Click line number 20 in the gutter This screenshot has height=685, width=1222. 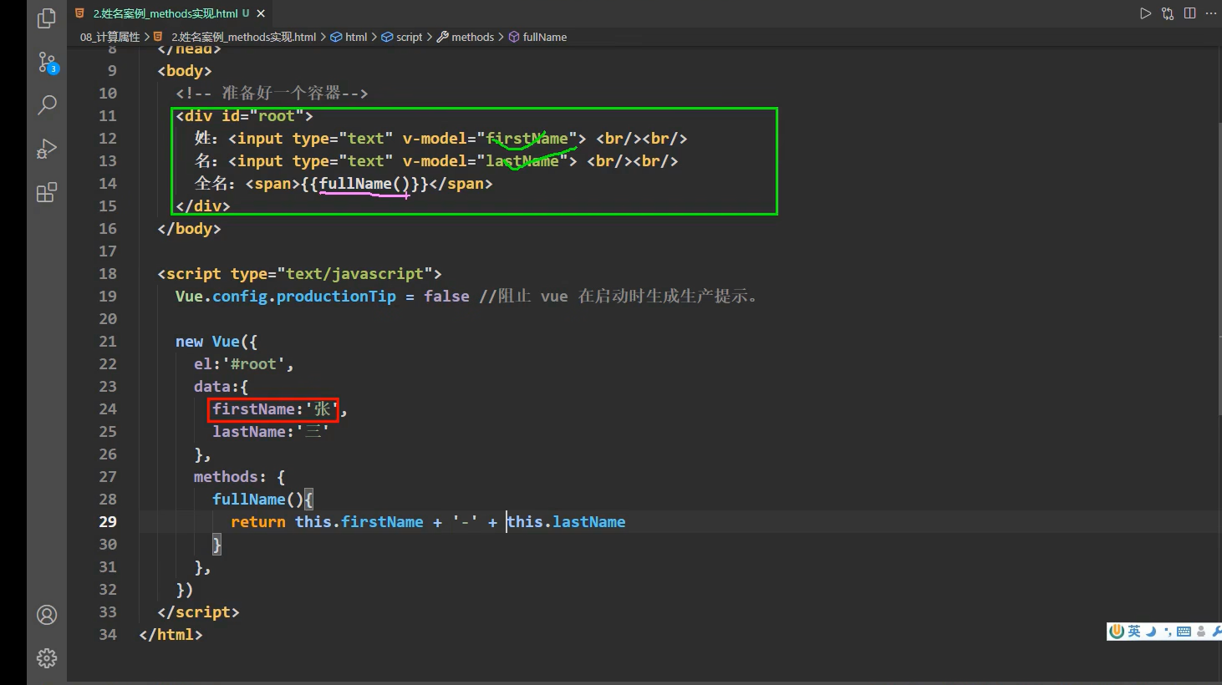(x=108, y=319)
